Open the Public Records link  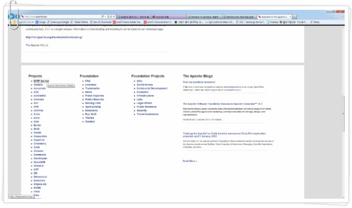[x=94, y=99]
